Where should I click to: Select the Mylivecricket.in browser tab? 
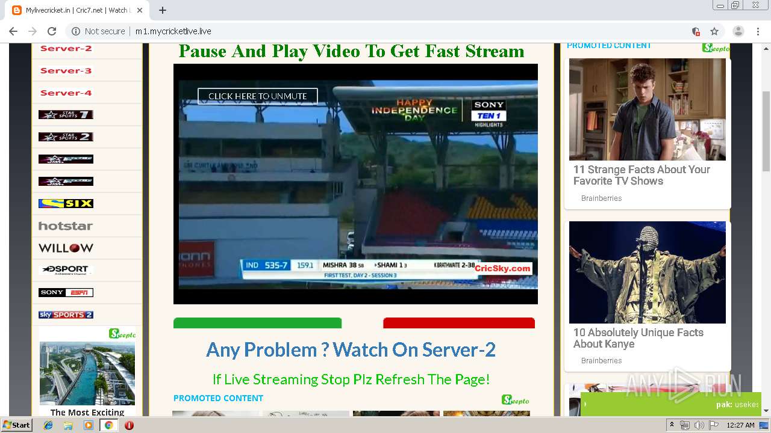(x=78, y=10)
